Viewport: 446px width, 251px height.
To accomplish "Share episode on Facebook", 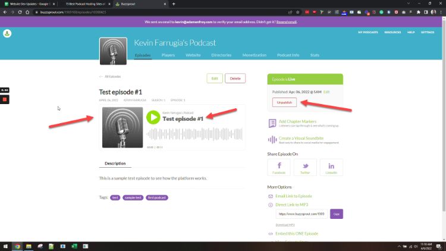I will click(279, 167).
